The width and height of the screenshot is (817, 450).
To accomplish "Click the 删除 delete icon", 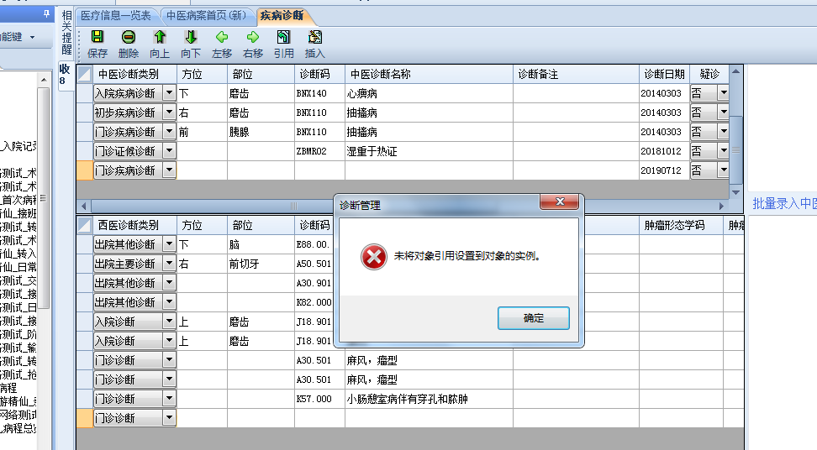I will 129,37.
